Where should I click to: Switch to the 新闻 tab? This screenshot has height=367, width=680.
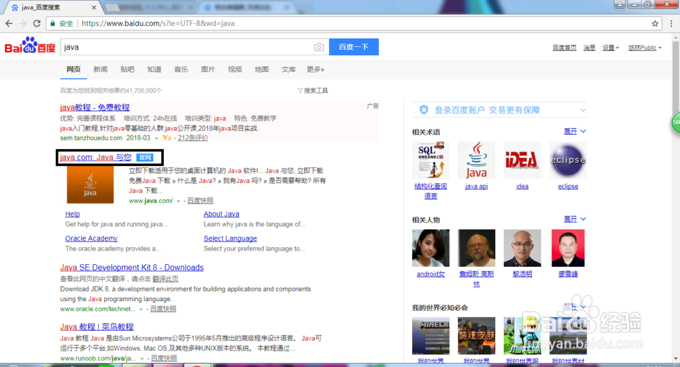(100, 69)
